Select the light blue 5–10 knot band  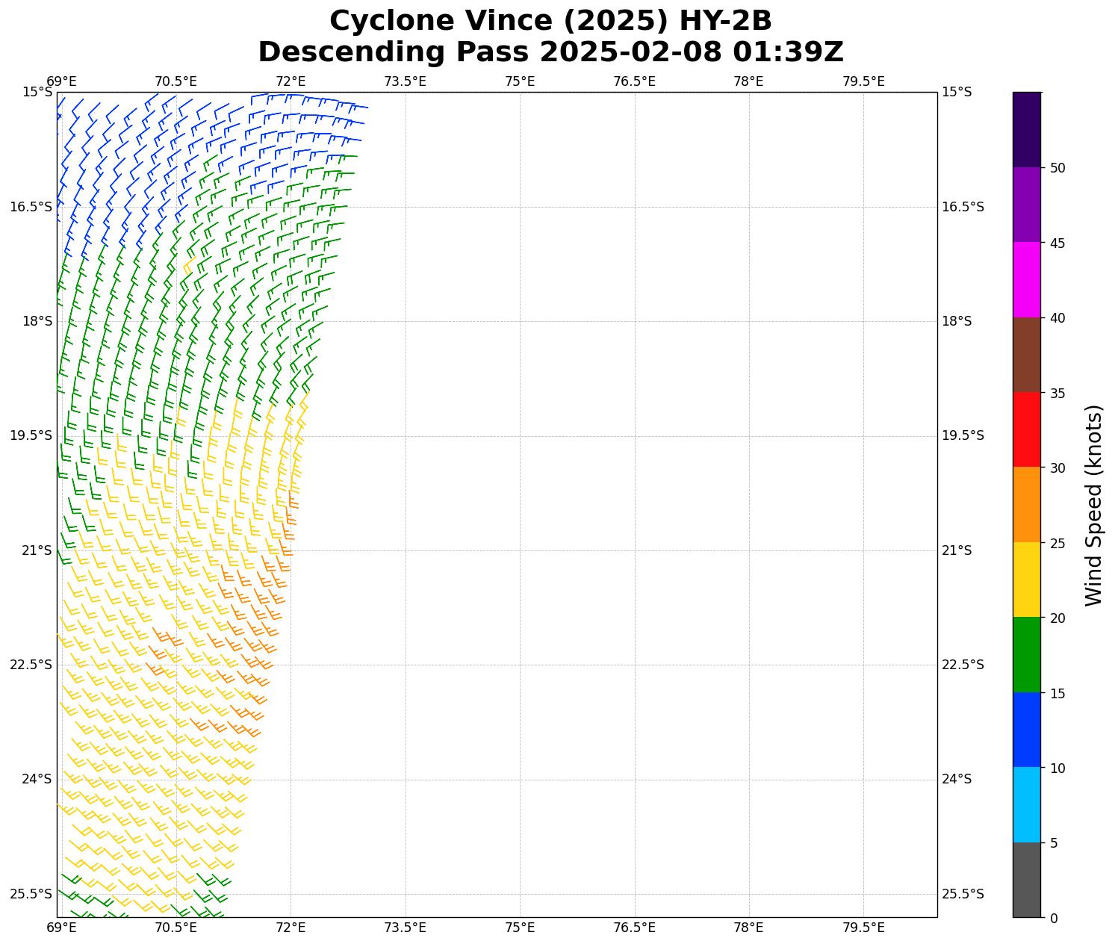click(1027, 804)
